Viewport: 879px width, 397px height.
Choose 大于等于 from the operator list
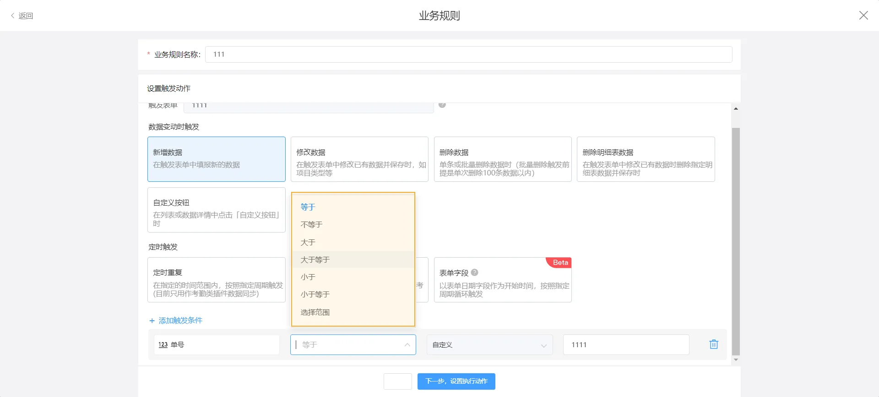[x=315, y=259]
